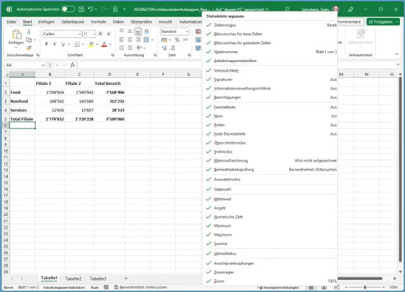Click the insert function fx icon
The height and width of the screenshot is (292, 405).
(x=73, y=65)
